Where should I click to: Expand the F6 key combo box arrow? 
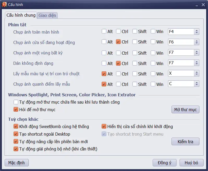[197, 42]
